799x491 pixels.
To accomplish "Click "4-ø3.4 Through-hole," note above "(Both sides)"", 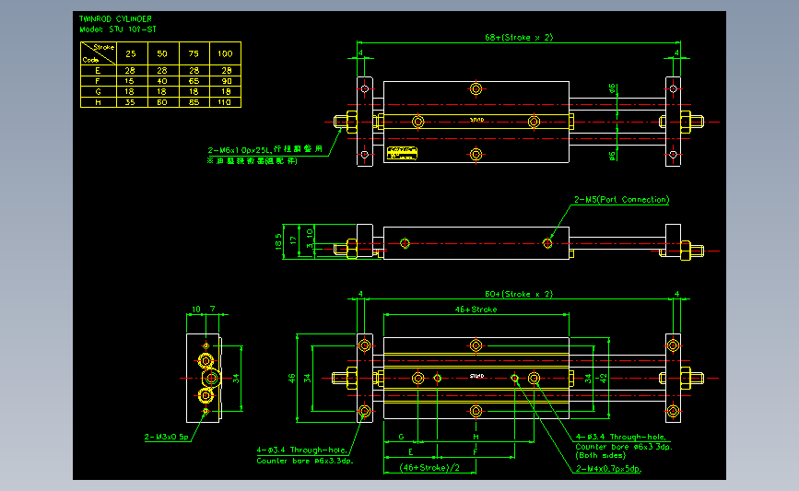I will coord(621,437).
